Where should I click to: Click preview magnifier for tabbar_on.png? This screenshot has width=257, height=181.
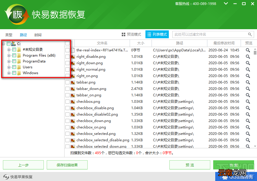pyautogui.click(x=248, y=95)
